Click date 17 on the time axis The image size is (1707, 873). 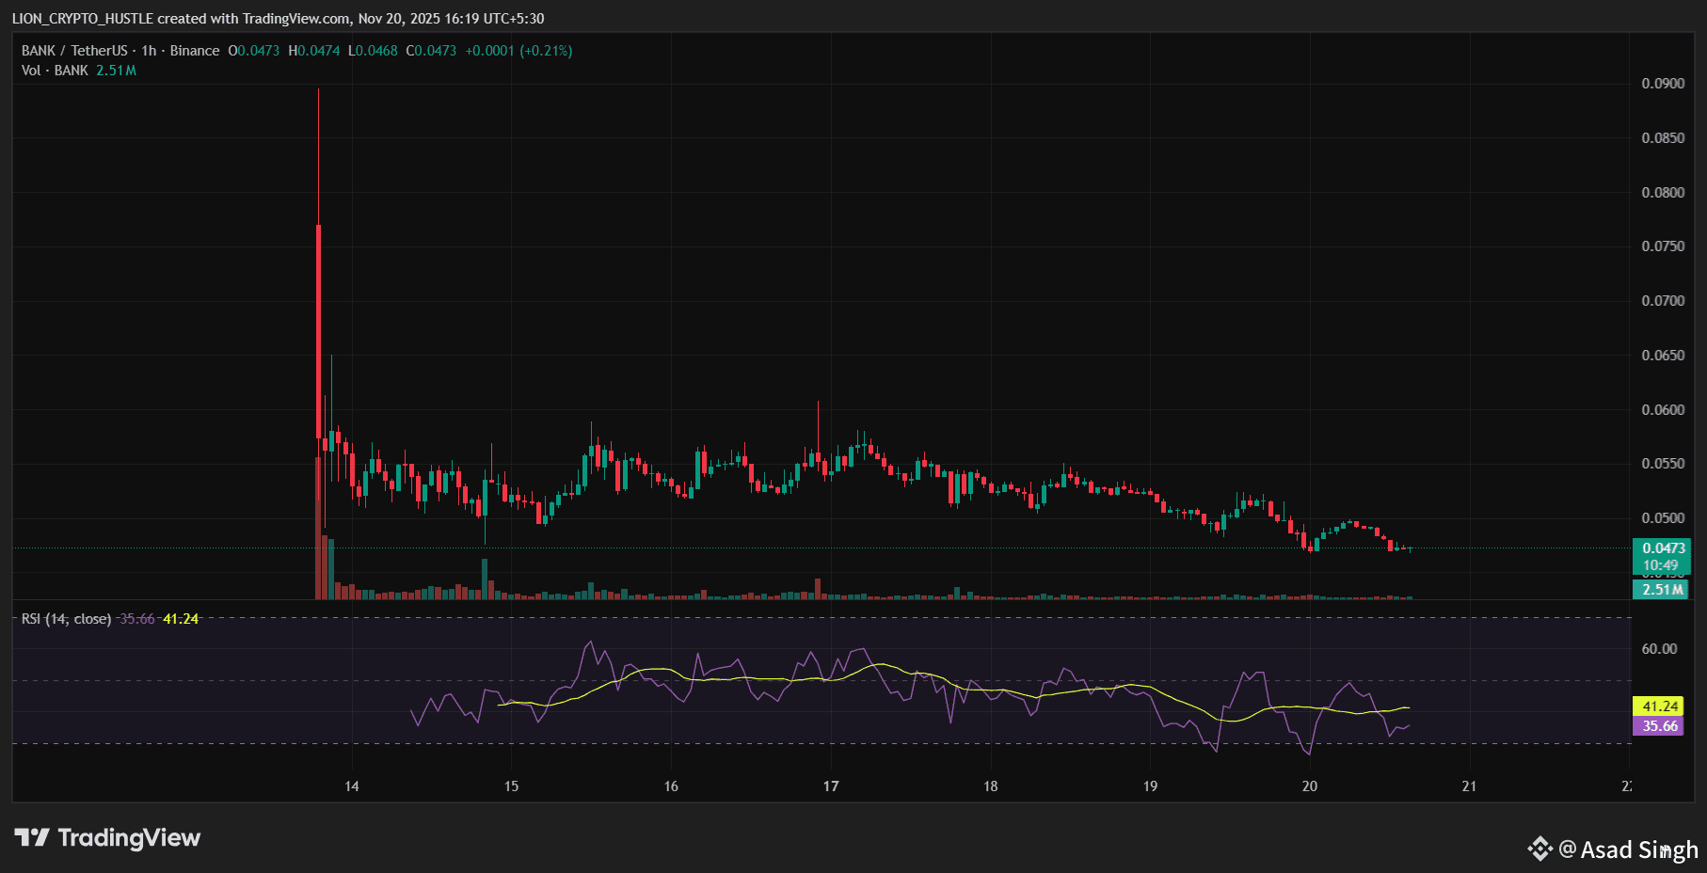point(831,786)
